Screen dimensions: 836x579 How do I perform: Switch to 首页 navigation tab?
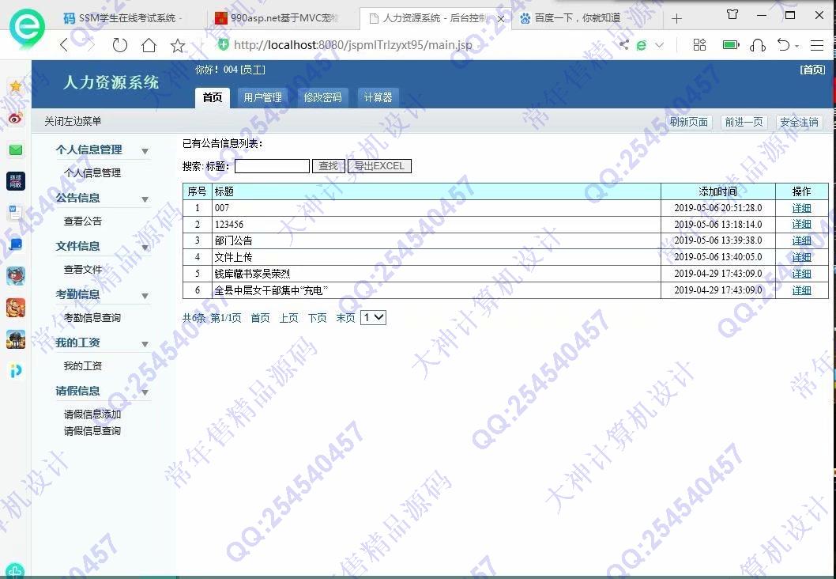click(213, 97)
